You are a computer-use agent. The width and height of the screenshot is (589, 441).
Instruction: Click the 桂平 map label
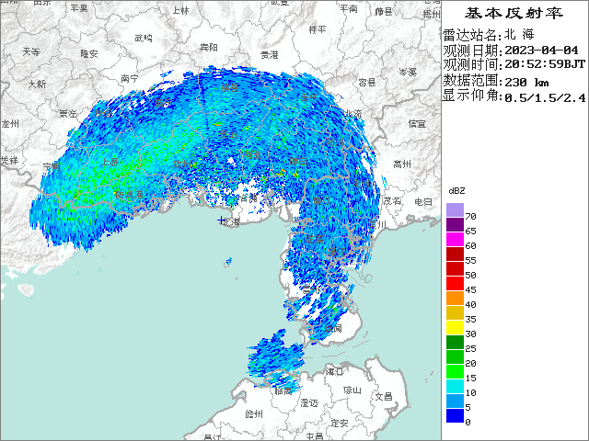(x=318, y=29)
